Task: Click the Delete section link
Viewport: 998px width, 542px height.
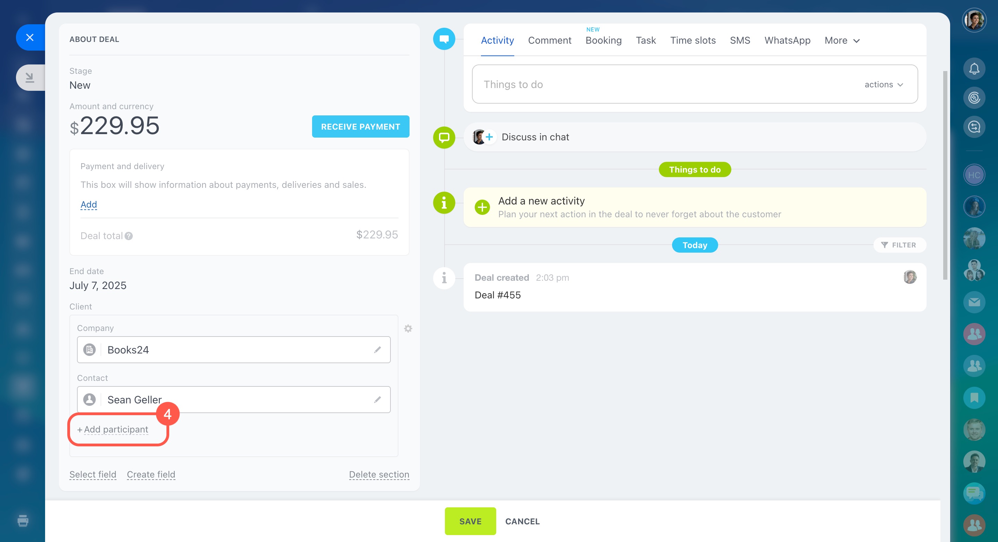Action: point(379,474)
